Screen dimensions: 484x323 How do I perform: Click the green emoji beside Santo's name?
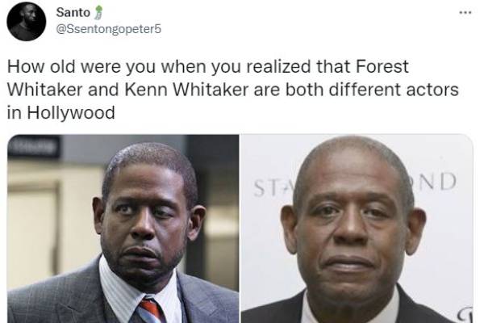click(x=98, y=13)
